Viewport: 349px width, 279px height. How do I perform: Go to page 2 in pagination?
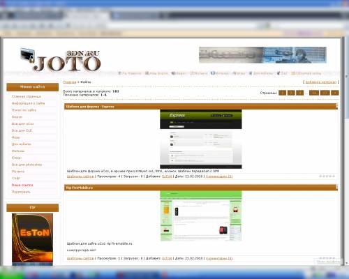click(x=291, y=93)
